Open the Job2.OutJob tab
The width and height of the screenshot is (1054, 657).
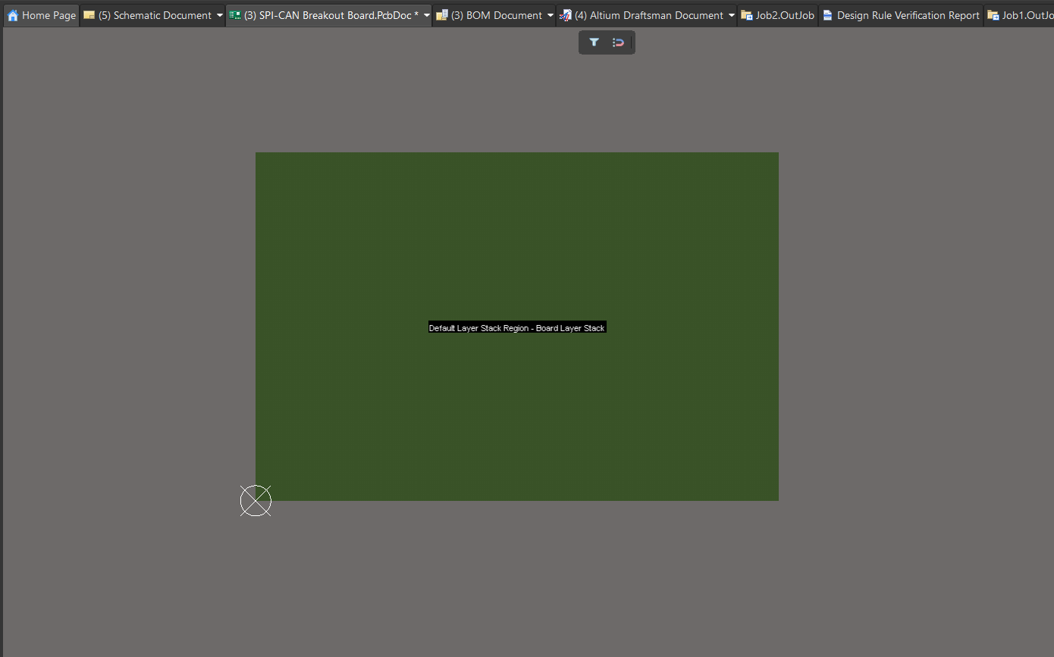click(x=778, y=15)
